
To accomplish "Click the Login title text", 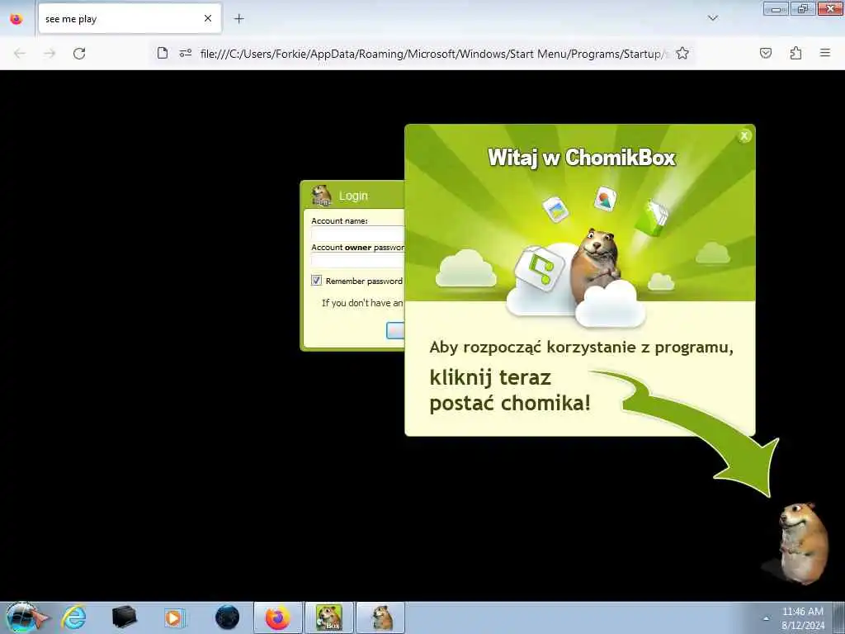I will pos(353,196).
